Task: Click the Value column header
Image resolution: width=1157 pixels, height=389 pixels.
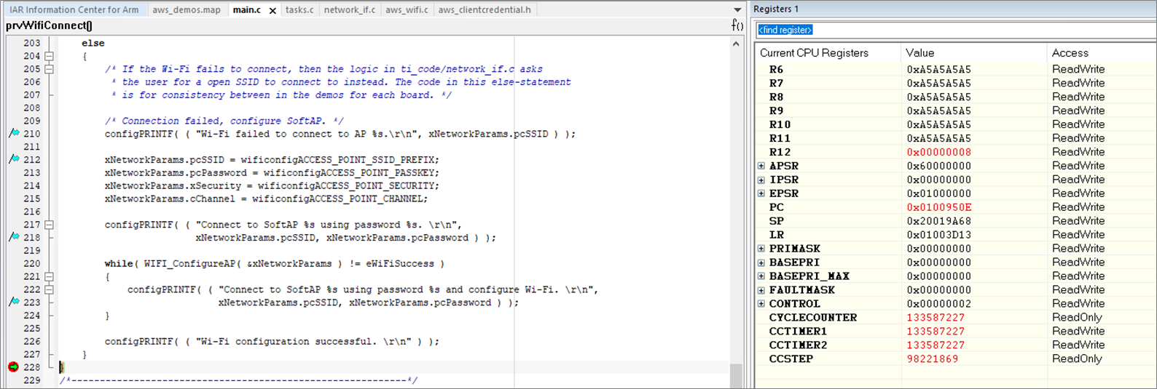Action: pos(919,52)
